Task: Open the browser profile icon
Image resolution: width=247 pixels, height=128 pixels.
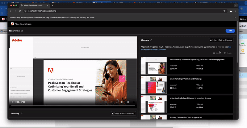Action: point(231,11)
